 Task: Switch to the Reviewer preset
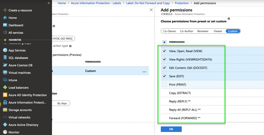[203, 31]
